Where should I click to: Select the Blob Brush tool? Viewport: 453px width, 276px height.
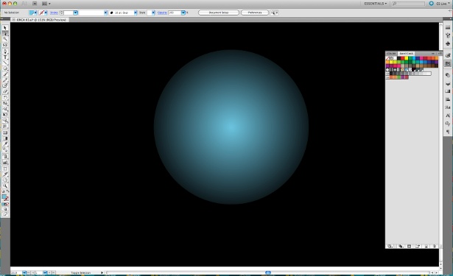5,86
